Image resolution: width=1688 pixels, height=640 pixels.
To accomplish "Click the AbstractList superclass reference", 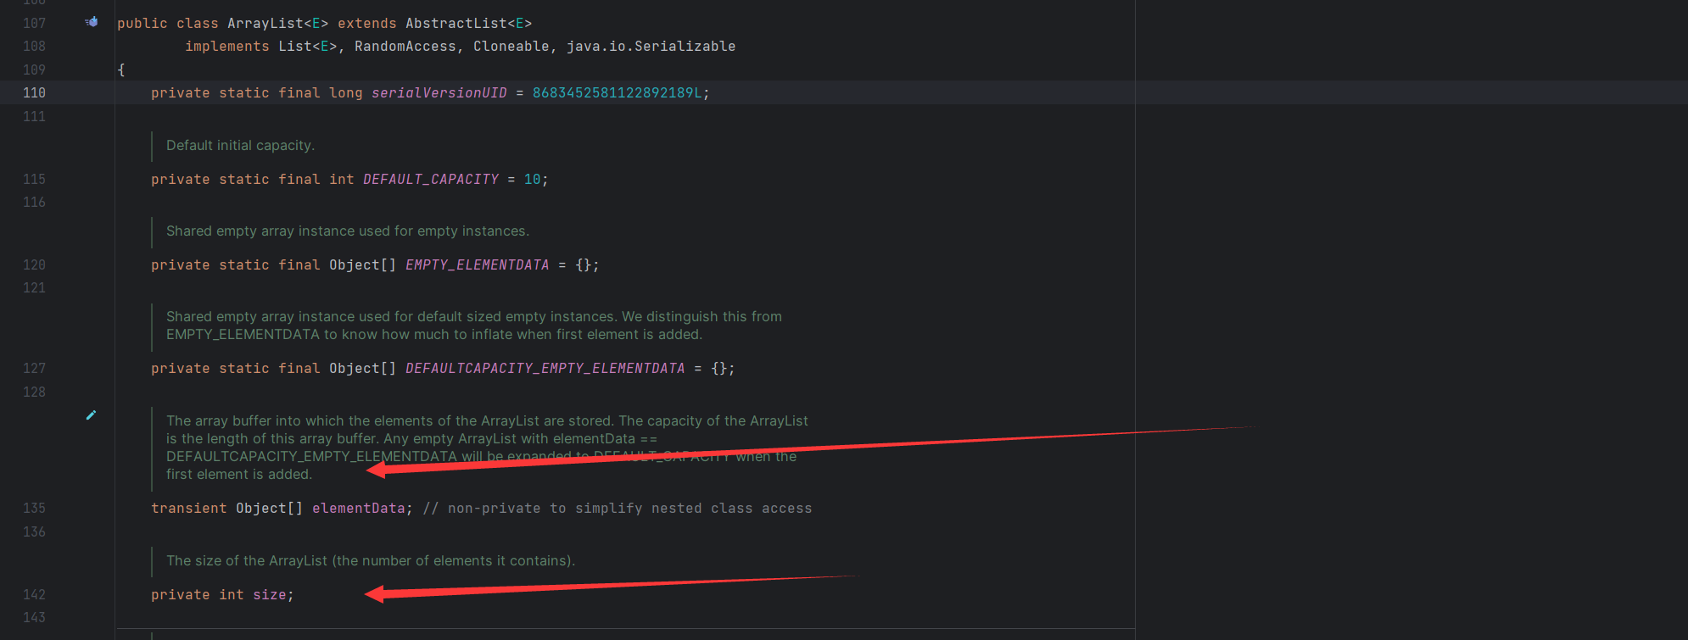I will click(x=456, y=24).
